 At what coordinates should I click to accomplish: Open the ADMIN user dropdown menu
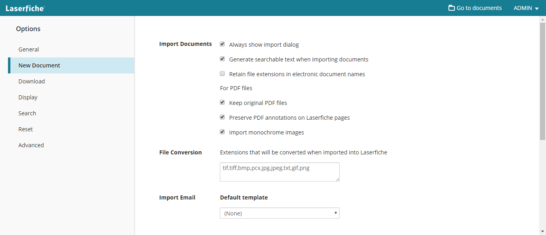point(526,8)
